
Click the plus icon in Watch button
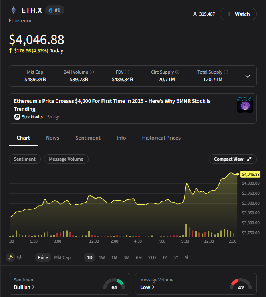click(x=229, y=14)
